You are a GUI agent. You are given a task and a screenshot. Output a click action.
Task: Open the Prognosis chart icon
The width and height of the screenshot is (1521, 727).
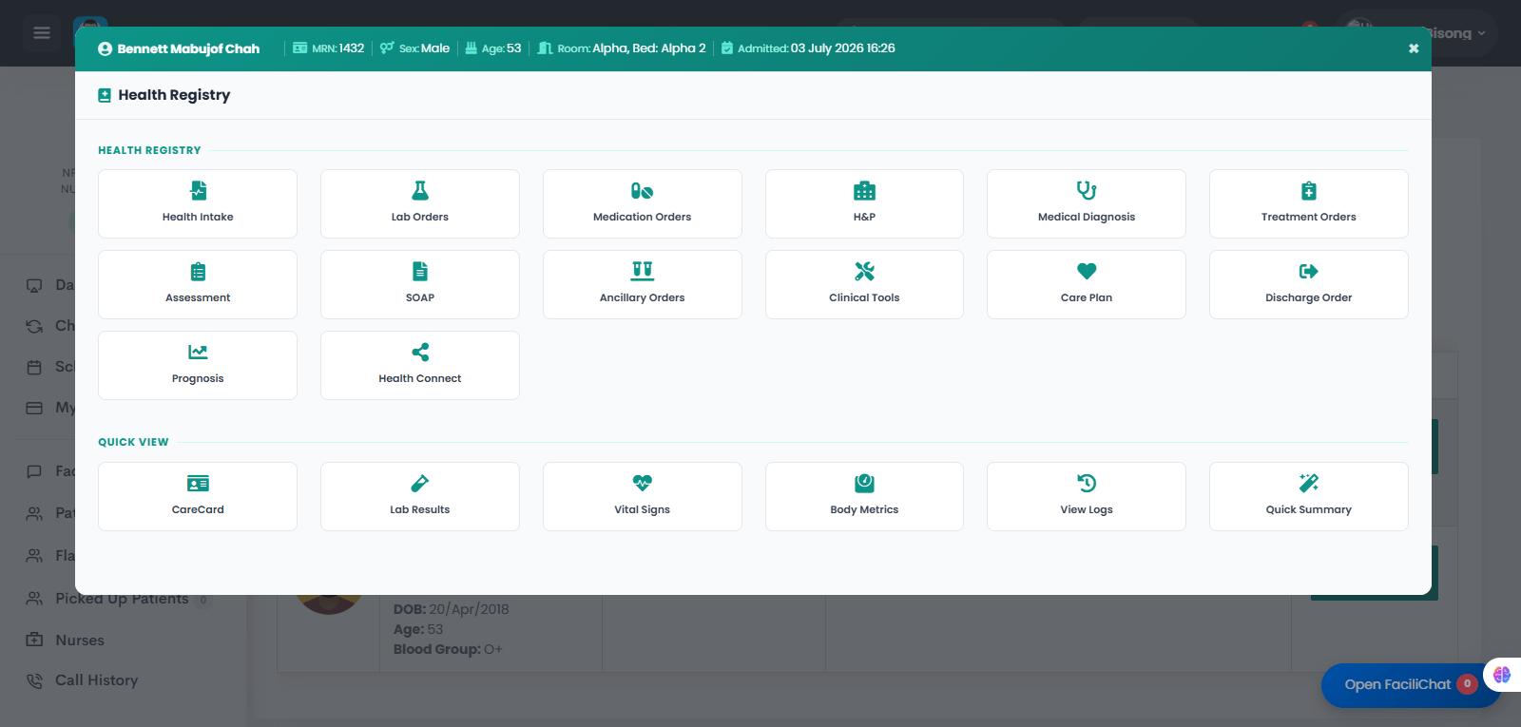coord(198,353)
